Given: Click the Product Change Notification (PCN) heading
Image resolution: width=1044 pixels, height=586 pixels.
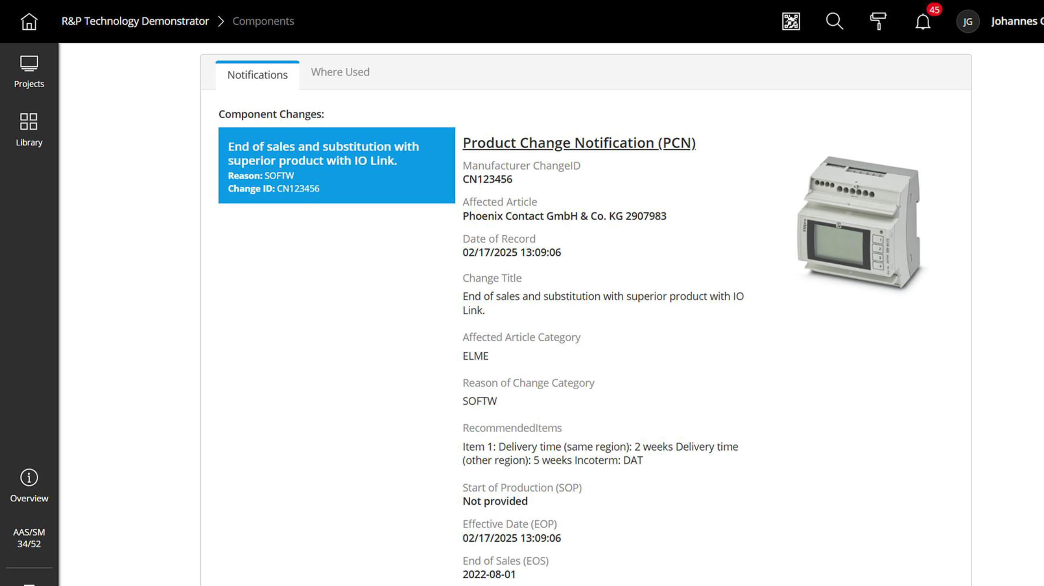Looking at the screenshot, I should tap(579, 143).
